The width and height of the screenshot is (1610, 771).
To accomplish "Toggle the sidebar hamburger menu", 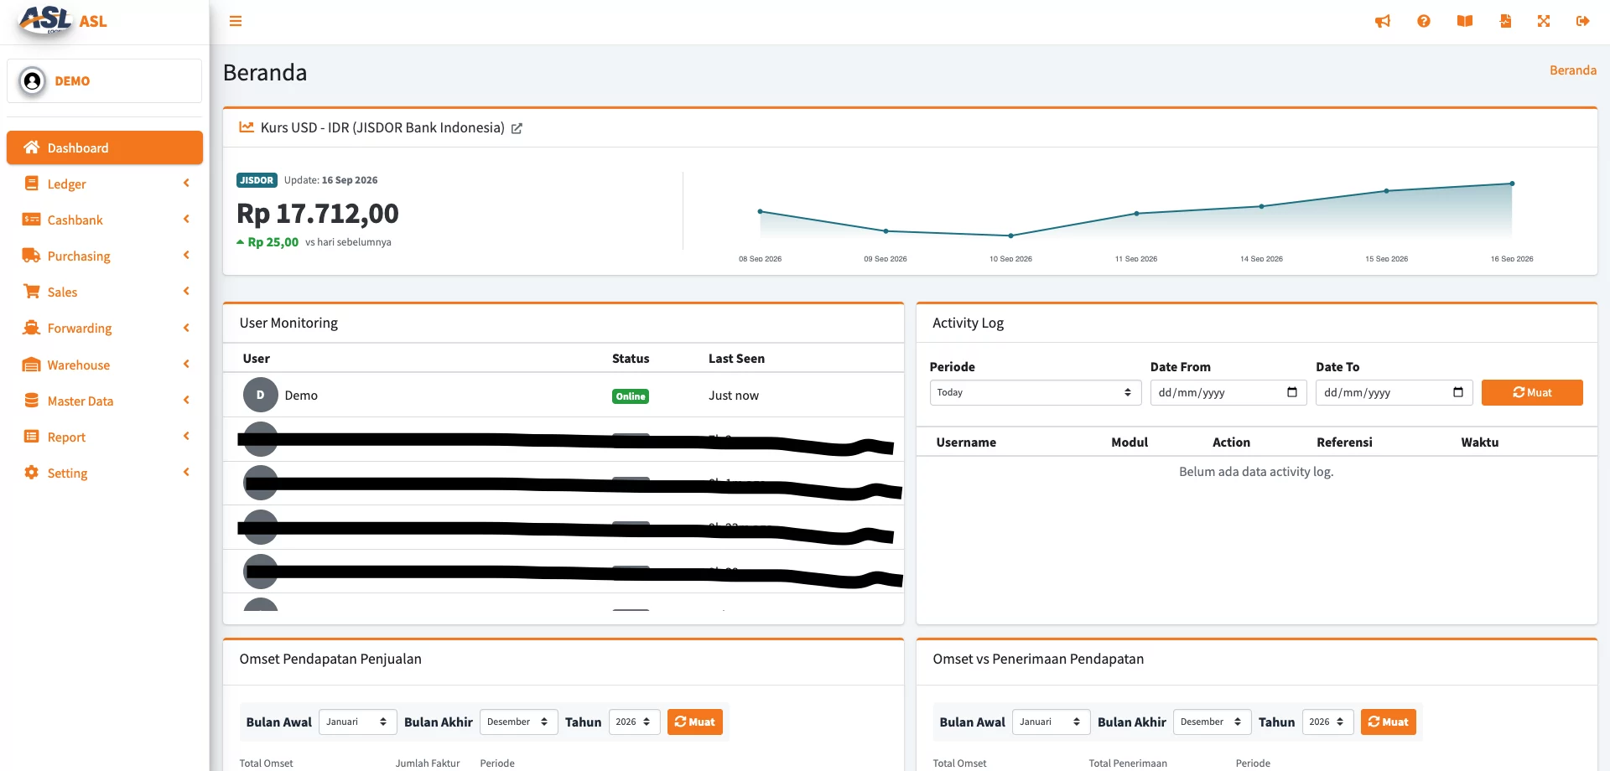I will [x=236, y=21].
